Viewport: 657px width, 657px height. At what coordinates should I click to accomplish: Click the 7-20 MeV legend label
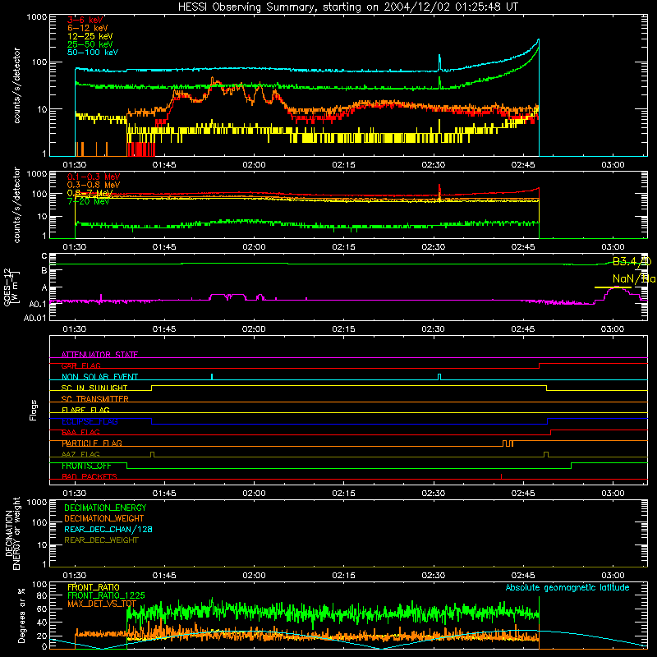(88, 201)
